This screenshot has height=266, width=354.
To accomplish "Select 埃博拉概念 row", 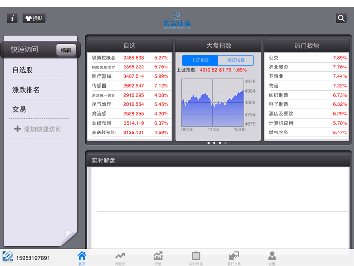I will 130,58.
